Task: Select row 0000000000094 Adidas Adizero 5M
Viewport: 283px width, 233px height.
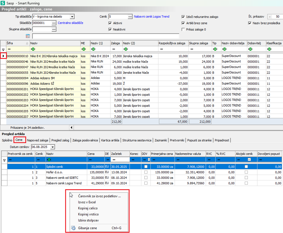Action: tap(141, 78)
